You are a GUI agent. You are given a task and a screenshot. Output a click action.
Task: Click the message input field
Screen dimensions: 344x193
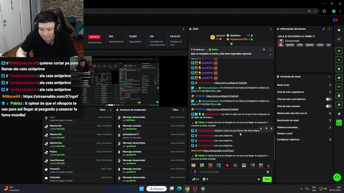coord(231,172)
